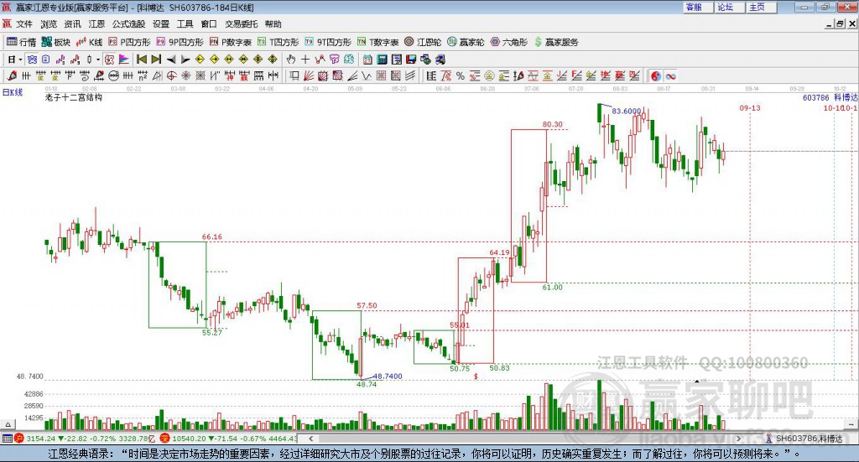Select the hand pan tool
This screenshot has width=859, height=462.
click(x=291, y=60)
